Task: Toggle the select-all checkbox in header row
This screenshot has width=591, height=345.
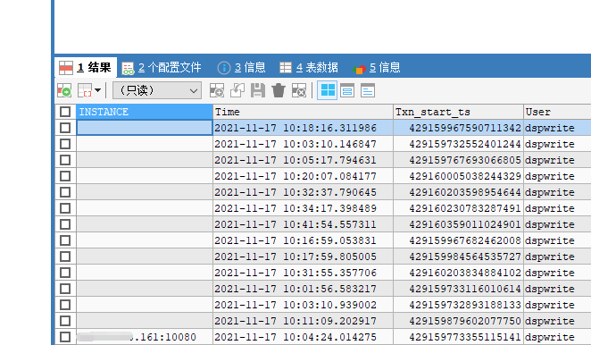Action: pyautogui.click(x=65, y=112)
